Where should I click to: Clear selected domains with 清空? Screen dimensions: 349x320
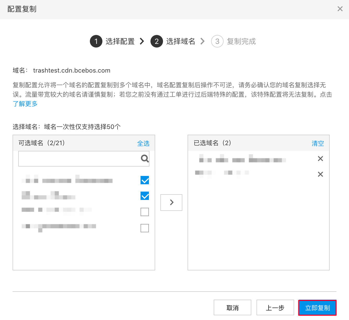318,143
